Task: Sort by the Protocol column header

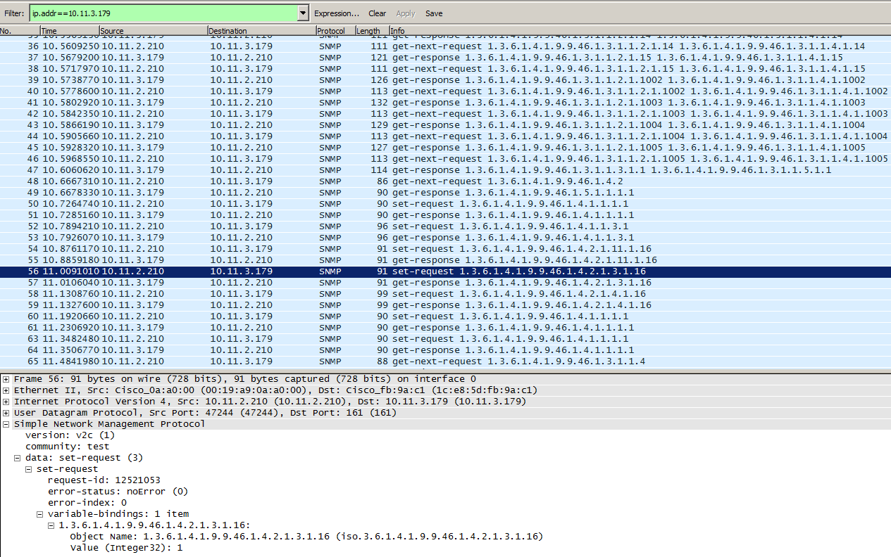Action: tap(335, 31)
